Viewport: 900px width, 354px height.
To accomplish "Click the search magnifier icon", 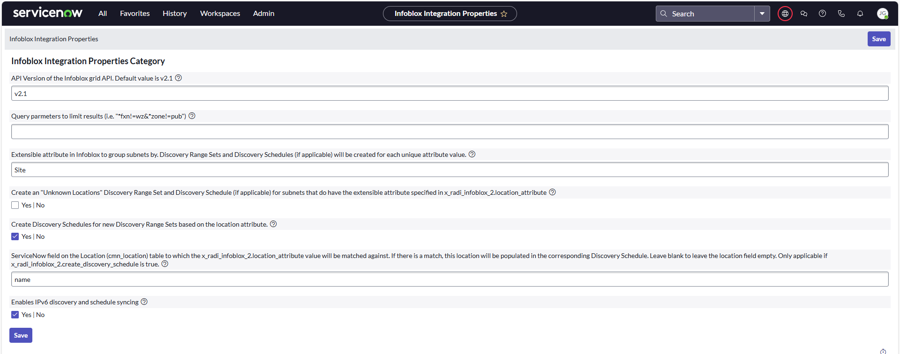I will tap(664, 14).
